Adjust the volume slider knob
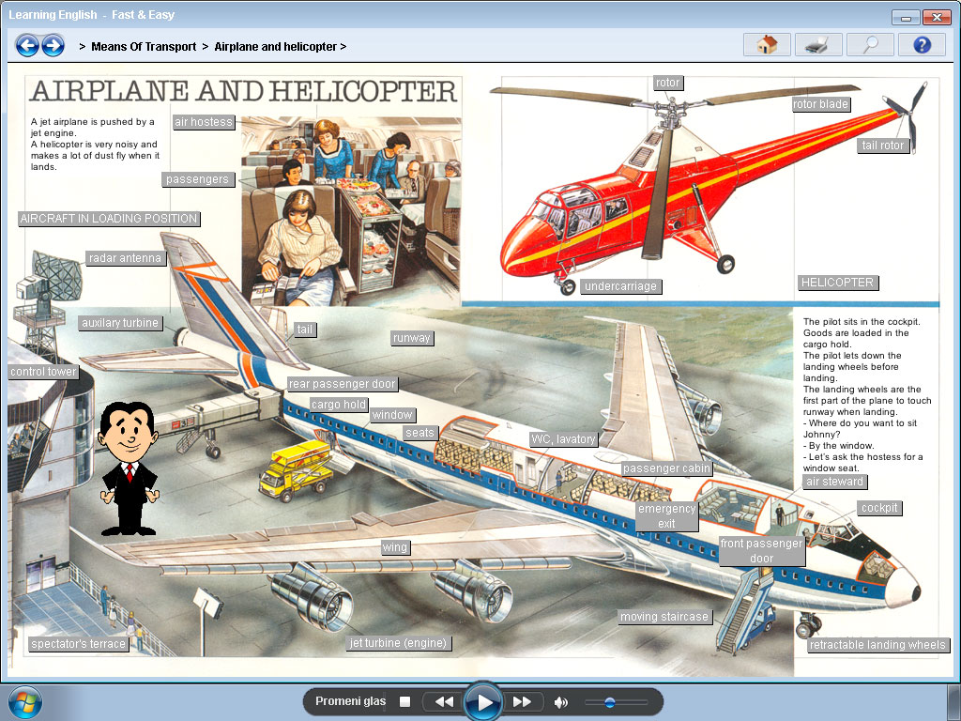This screenshot has height=721, width=961. coord(610,702)
